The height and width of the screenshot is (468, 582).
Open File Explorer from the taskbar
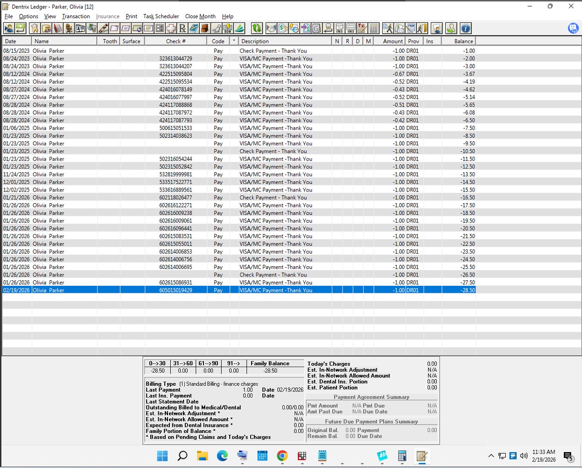[202, 456]
